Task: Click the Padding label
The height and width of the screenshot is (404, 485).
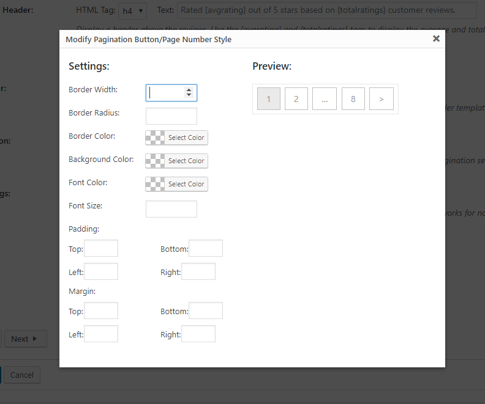Action: click(x=84, y=229)
